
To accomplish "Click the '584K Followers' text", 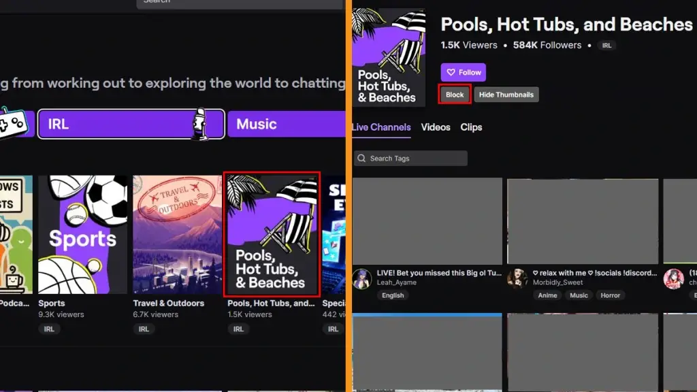I will [547, 46].
